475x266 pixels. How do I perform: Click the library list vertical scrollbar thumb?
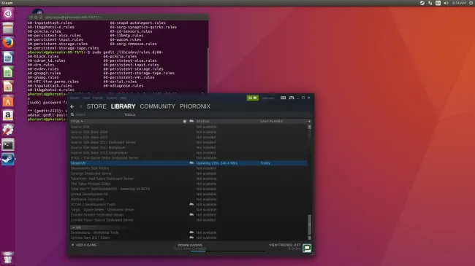click(x=309, y=224)
